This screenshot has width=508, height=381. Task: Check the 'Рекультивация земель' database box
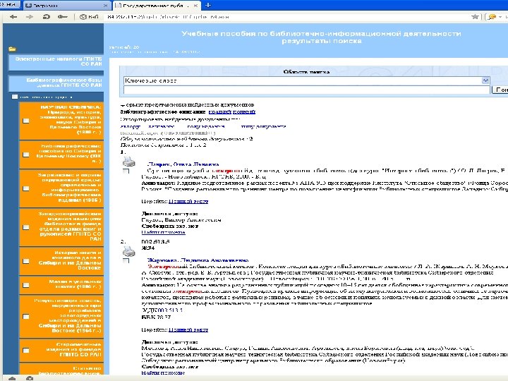26,317
